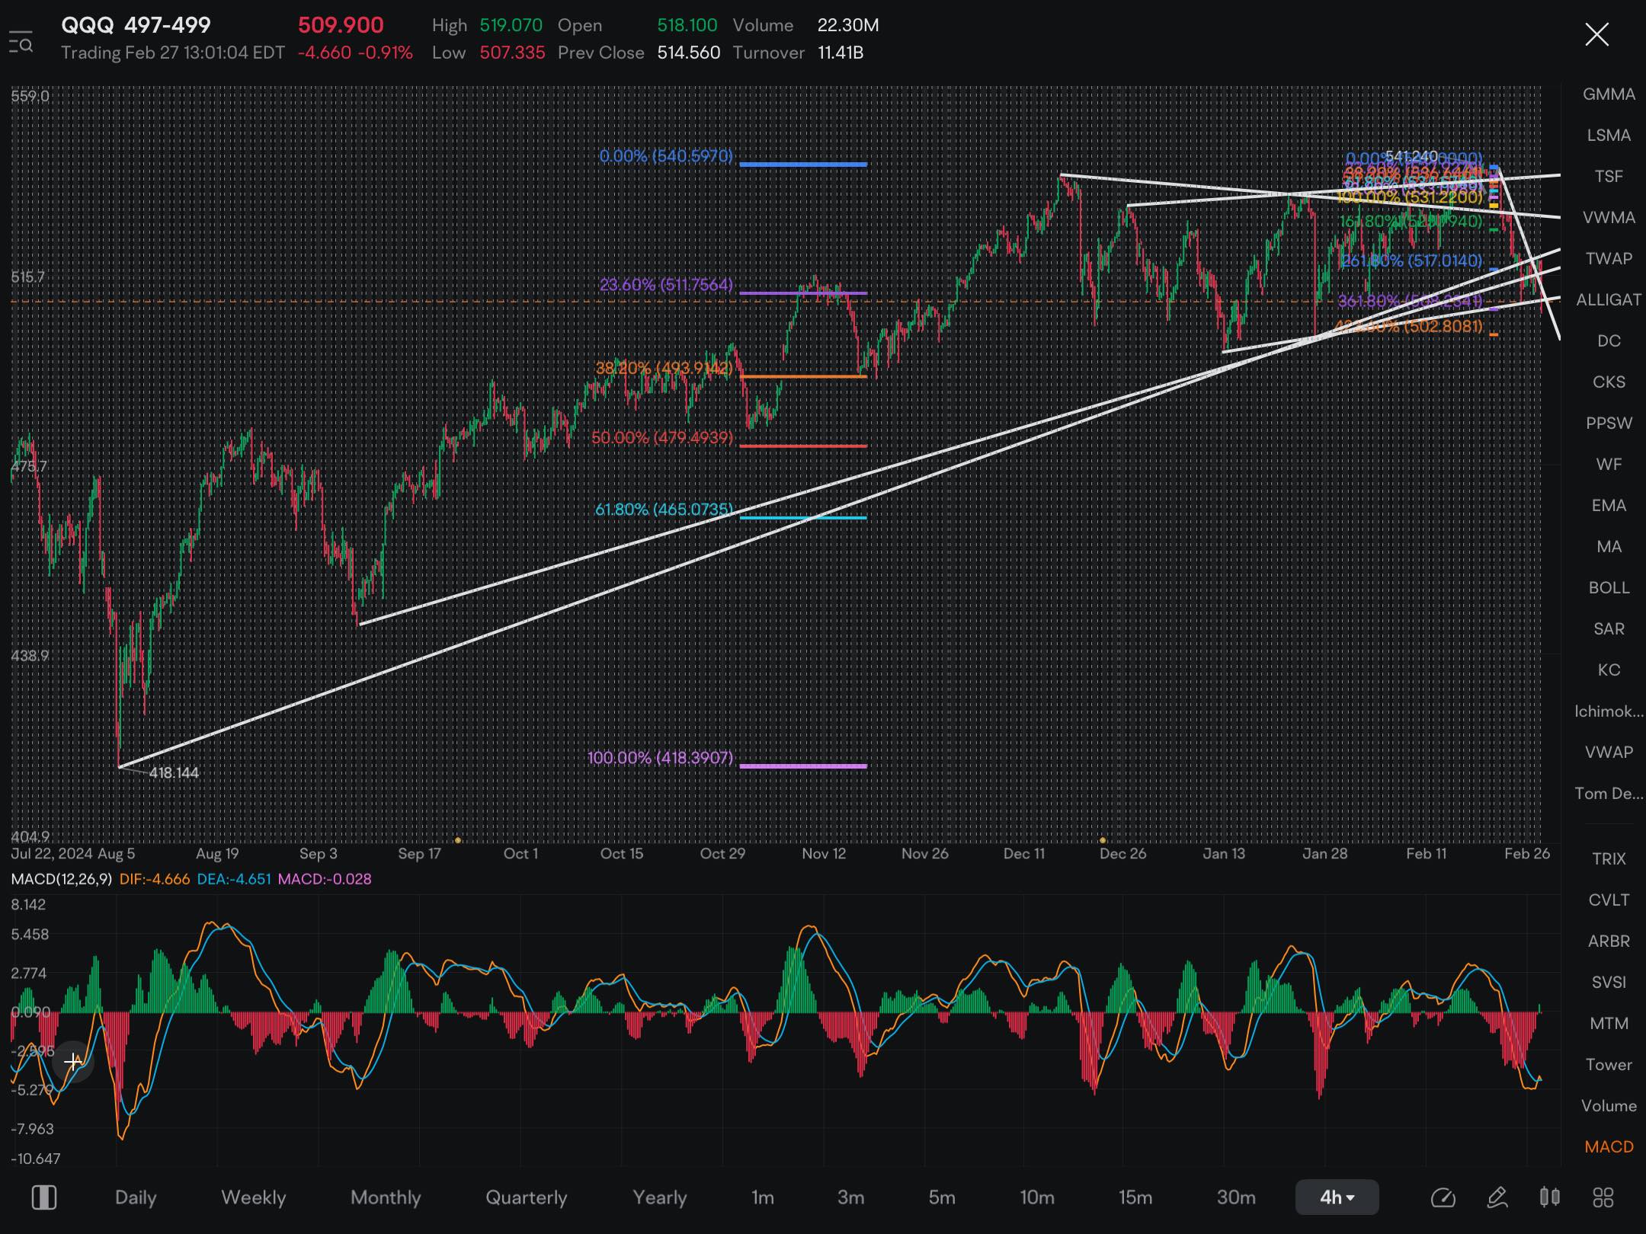1646x1234 pixels.
Task: Toggle the VWMA indicator
Action: click(x=1609, y=217)
